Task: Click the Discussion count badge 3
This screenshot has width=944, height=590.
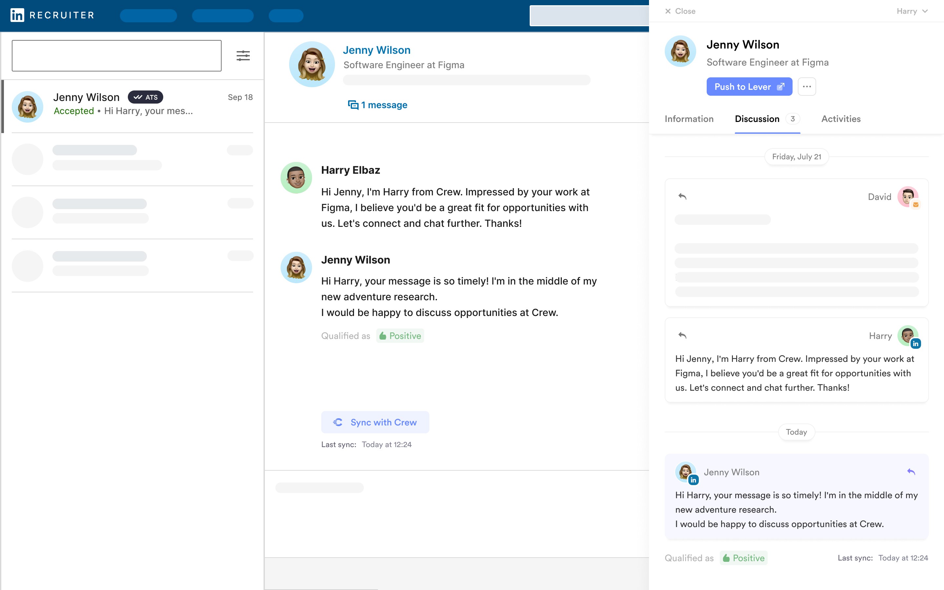Action: (x=792, y=119)
